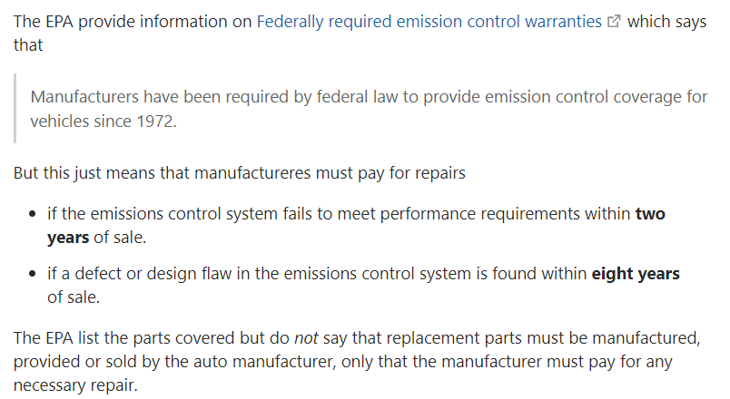Click the words which says after link
The height and width of the screenshot is (399, 730).
coord(666,22)
